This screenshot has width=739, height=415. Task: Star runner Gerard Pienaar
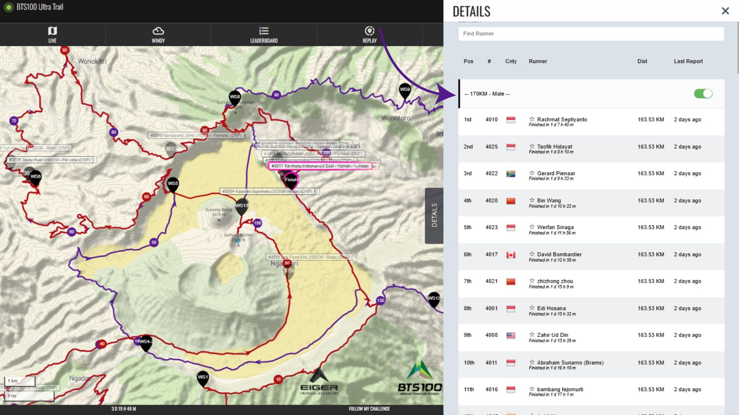(x=532, y=173)
